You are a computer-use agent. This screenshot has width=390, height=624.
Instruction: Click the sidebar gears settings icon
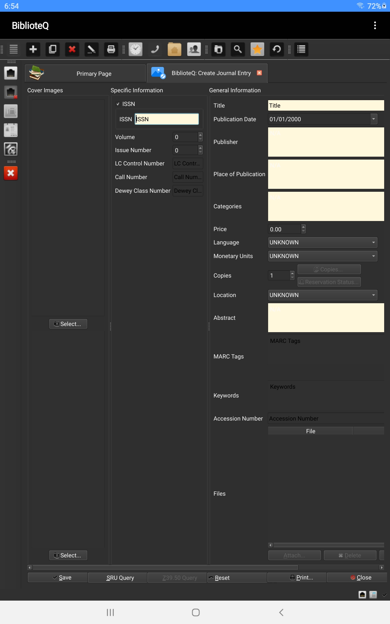(x=11, y=149)
